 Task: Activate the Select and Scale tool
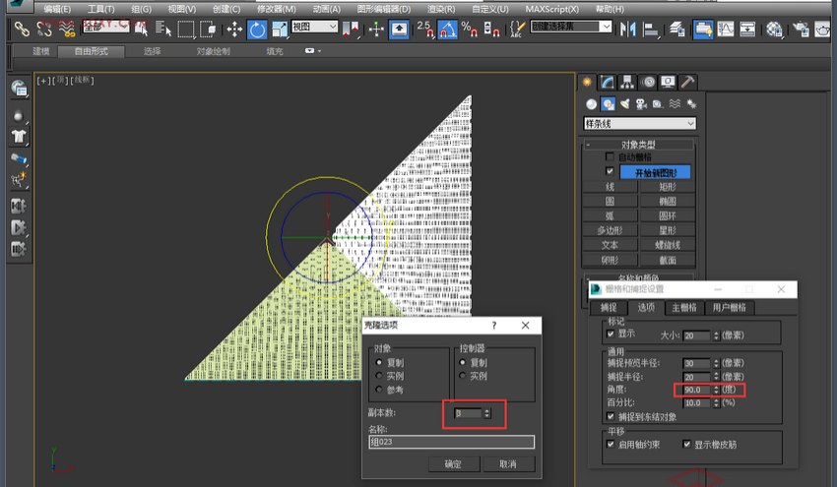pos(280,29)
